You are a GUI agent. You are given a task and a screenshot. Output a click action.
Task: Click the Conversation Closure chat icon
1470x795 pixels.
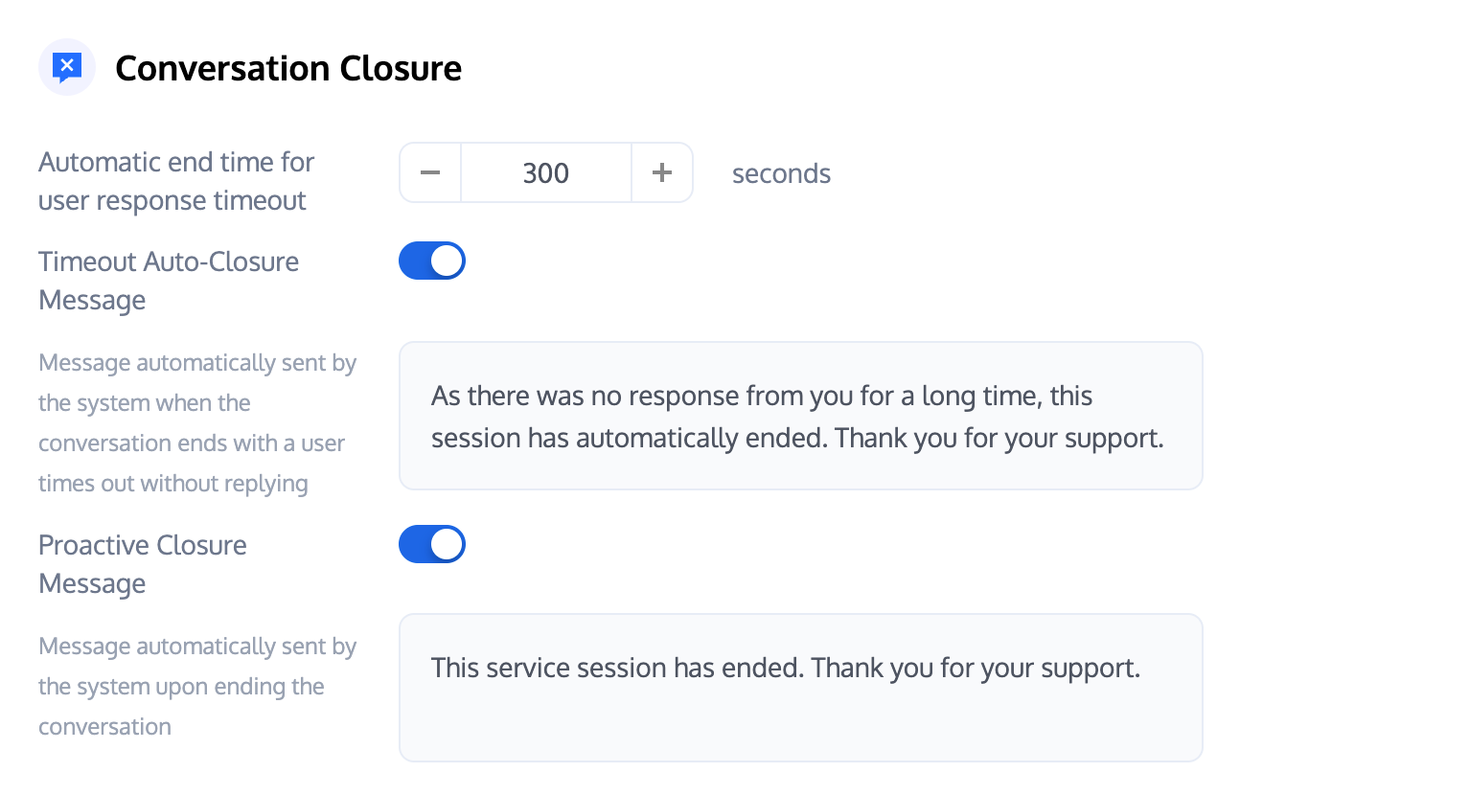point(66,67)
